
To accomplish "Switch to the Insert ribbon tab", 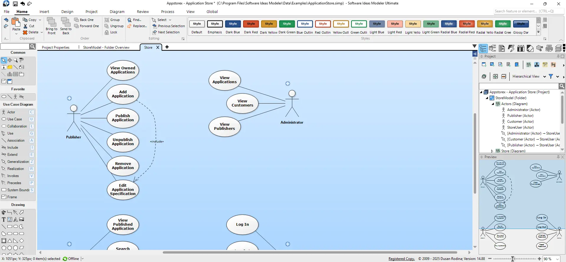I will click(x=44, y=12).
